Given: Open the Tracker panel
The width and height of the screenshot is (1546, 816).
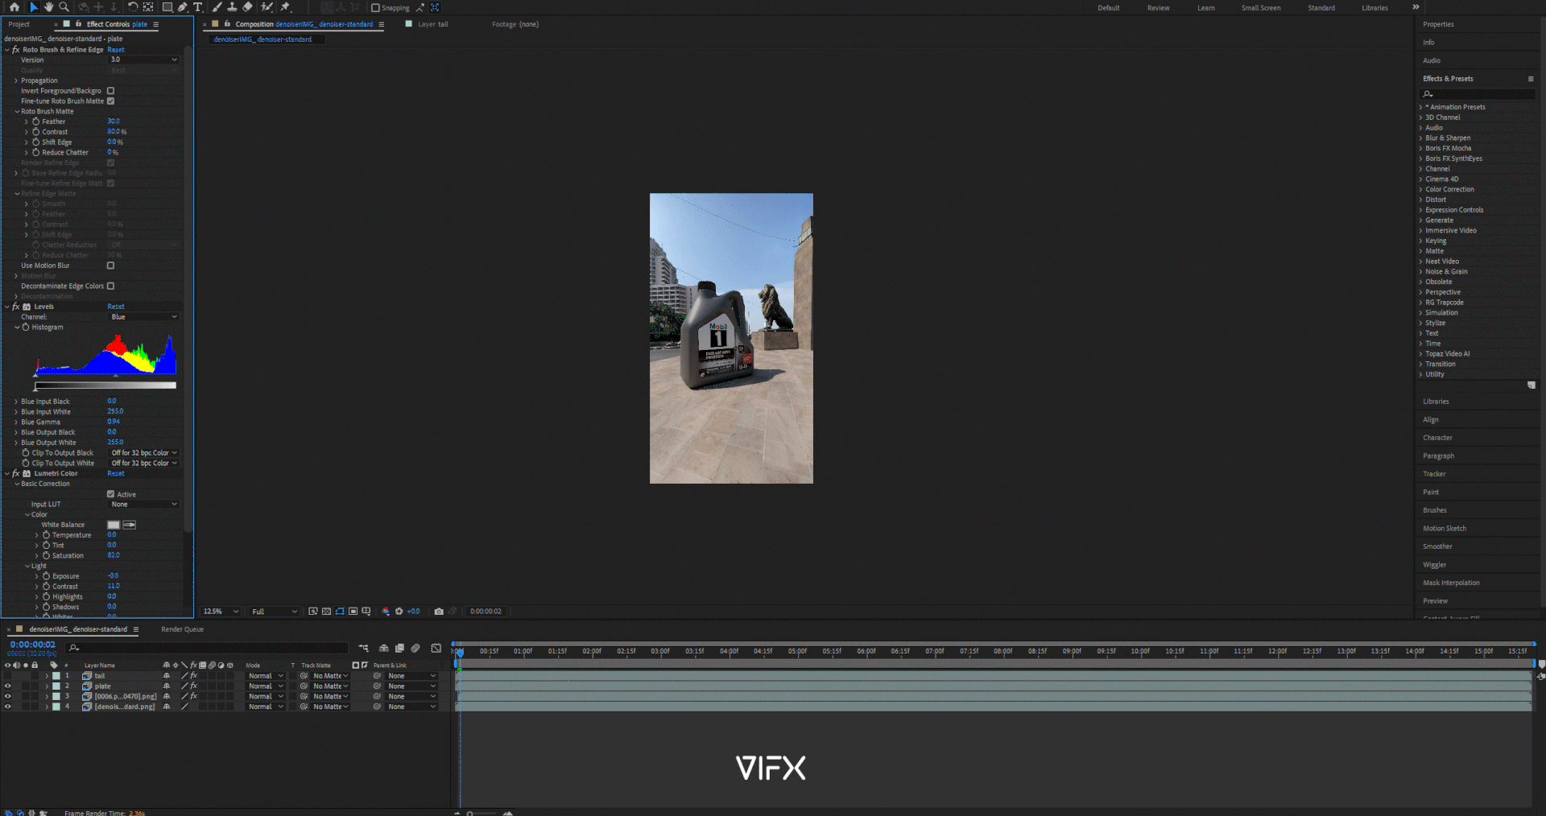Looking at the screenshot, I should point(1434,474).
